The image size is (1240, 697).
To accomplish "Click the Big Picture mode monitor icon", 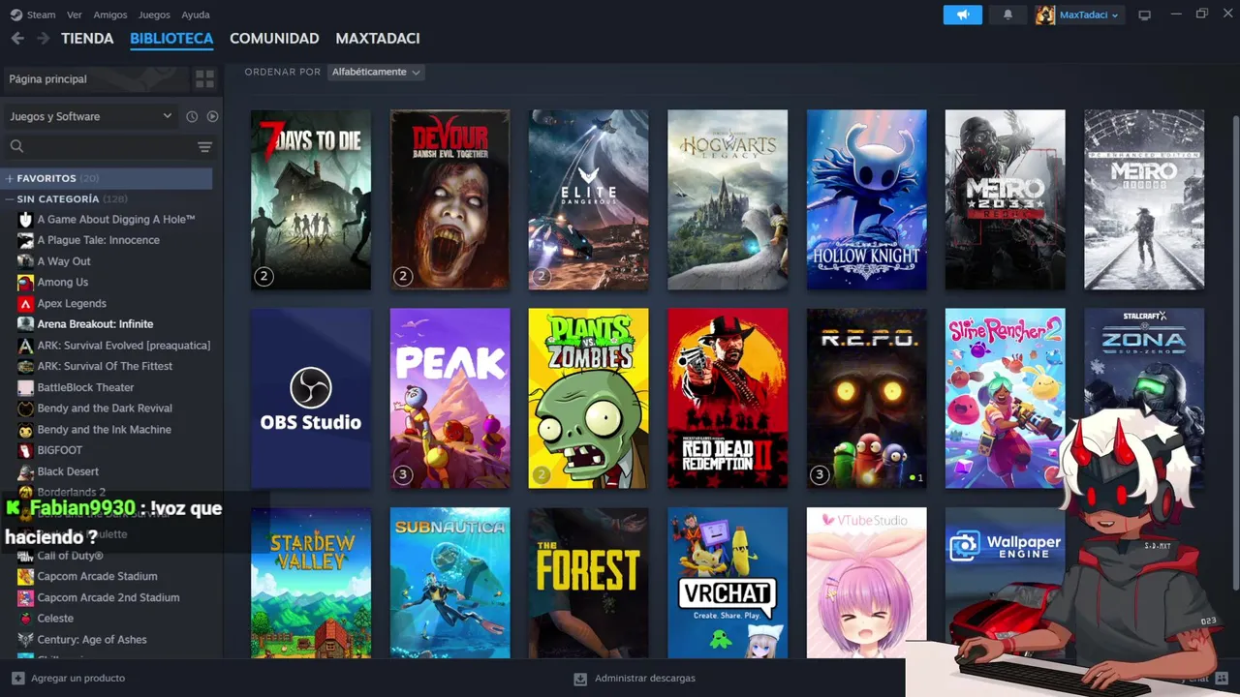I will [1144, 15].
